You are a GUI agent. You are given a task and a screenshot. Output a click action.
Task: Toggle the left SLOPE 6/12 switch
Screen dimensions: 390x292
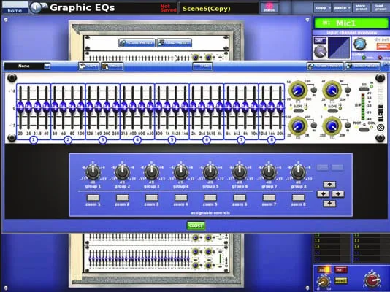click(x=298, y=110)
